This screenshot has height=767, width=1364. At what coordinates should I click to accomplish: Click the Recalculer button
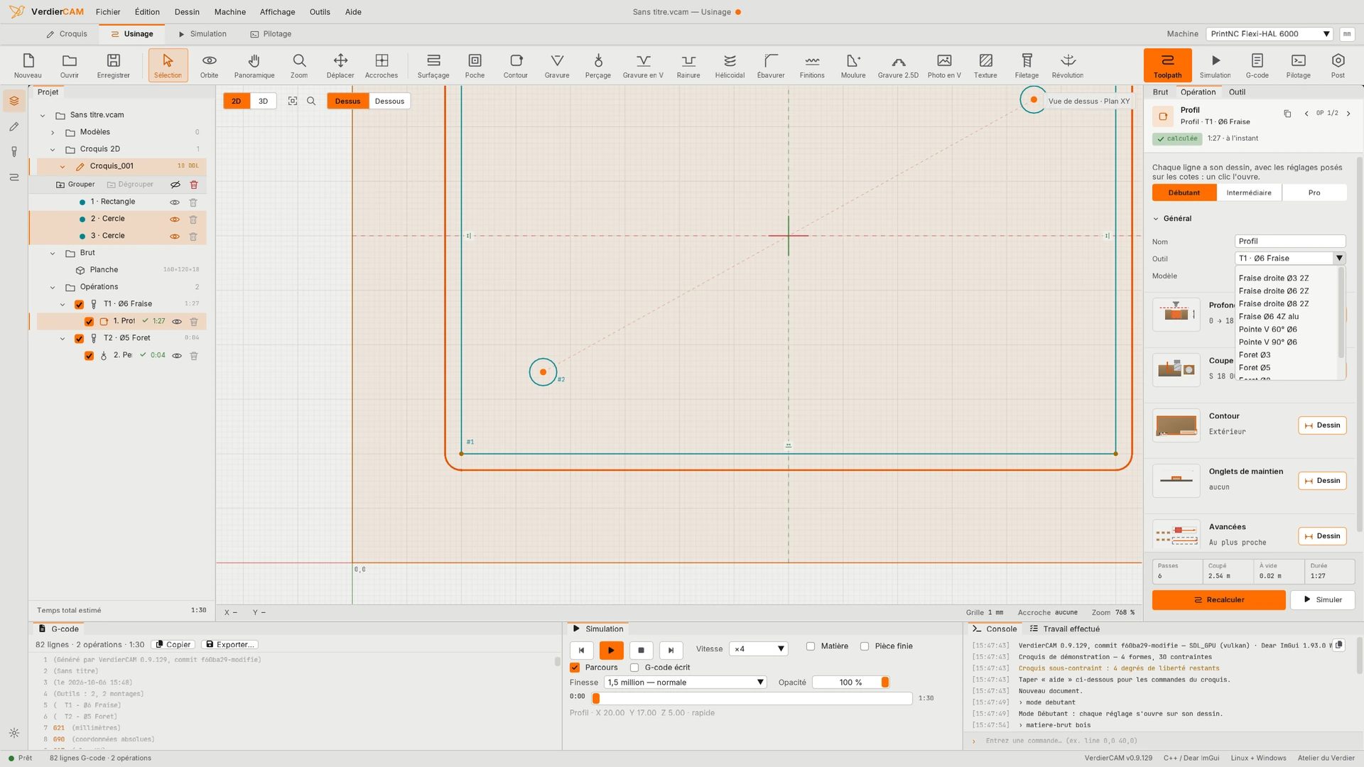1218,600
